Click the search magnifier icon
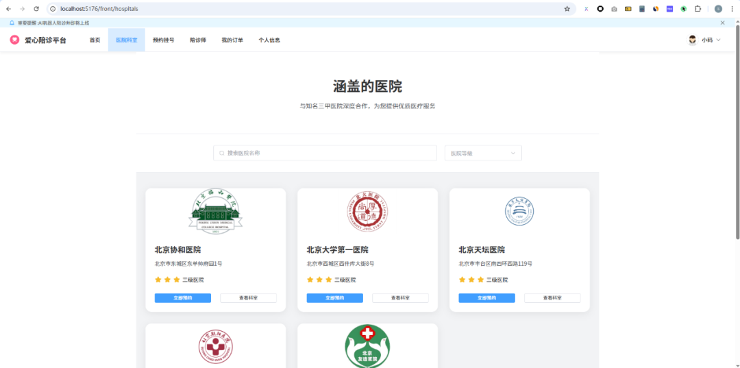The width and height of the screenshot is (740, 368). [222, 153]
